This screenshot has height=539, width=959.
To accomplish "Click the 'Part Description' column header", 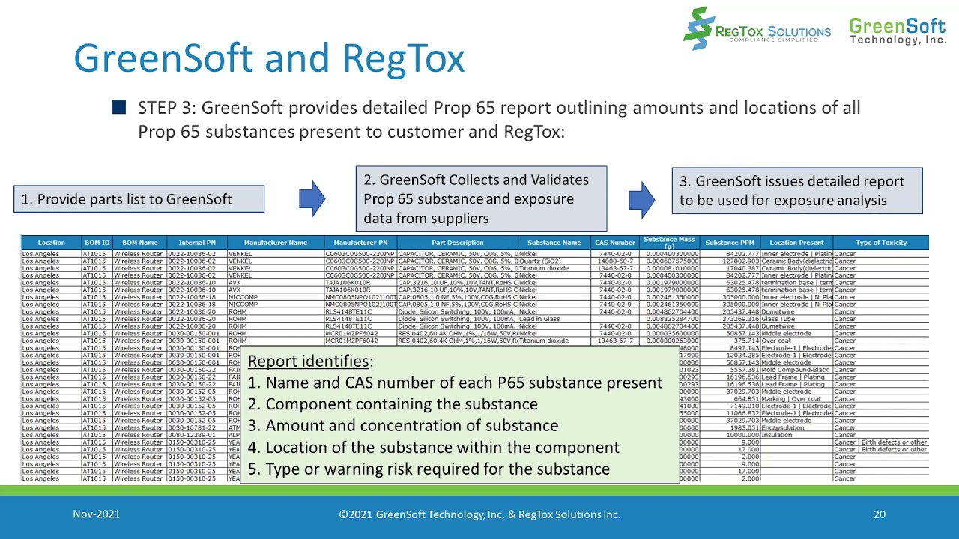I will point(458,243).
